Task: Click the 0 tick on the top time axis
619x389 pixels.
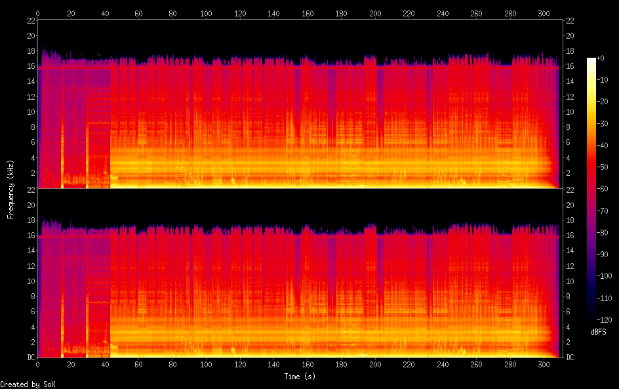Action: coord(38,12)
